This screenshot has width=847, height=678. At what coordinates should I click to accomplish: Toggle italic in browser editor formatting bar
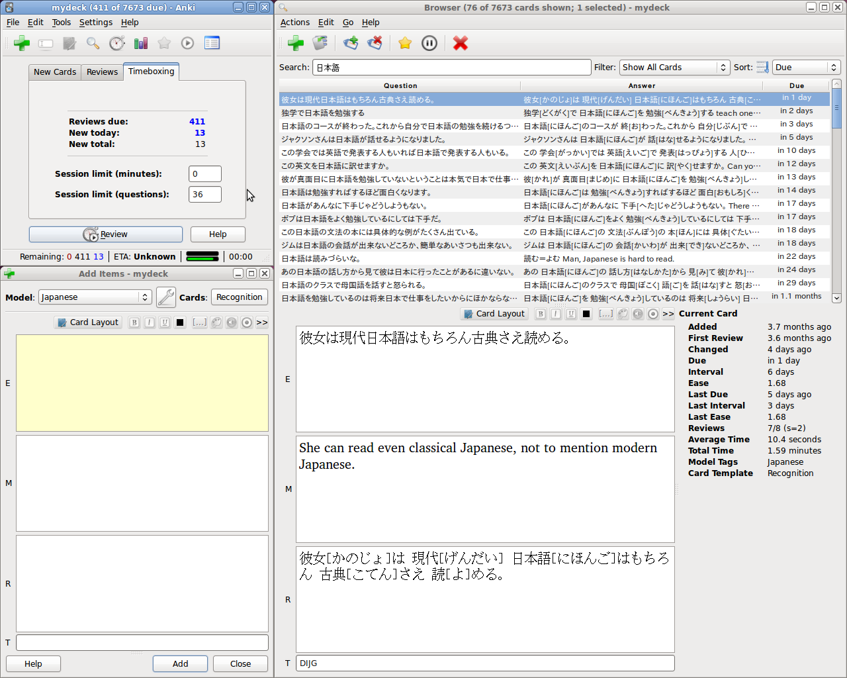[x=556, y=314]
